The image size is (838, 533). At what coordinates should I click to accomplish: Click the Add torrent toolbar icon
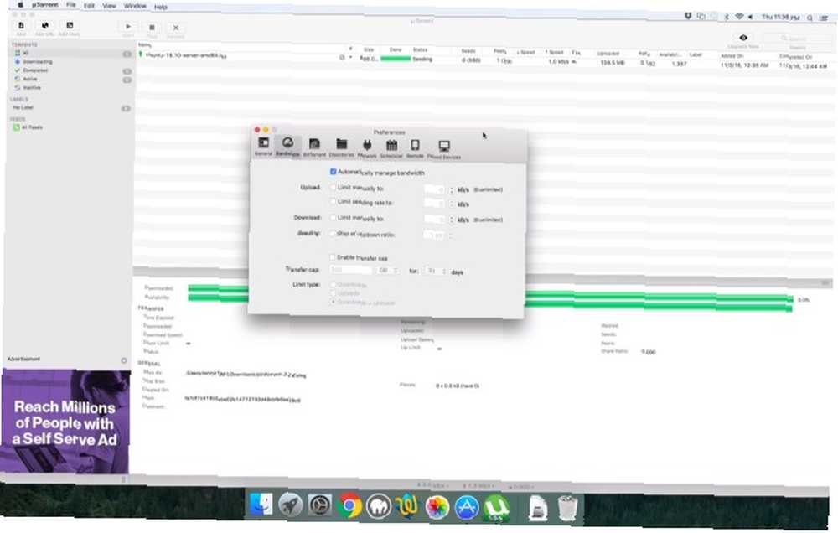[x=22, y=26]
